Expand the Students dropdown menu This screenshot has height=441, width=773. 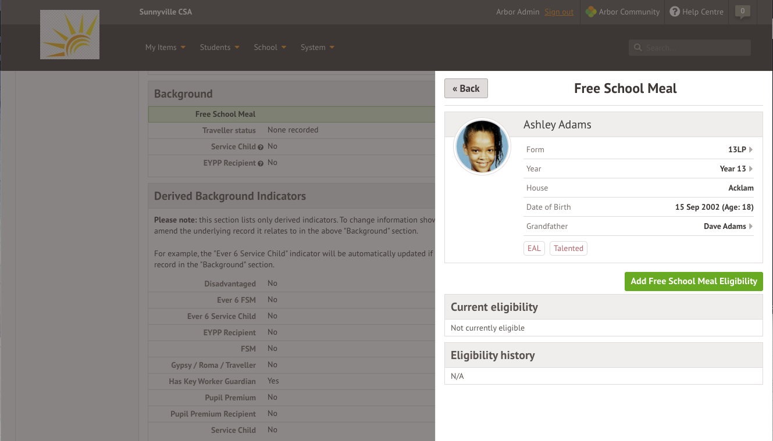coord(219,48)
